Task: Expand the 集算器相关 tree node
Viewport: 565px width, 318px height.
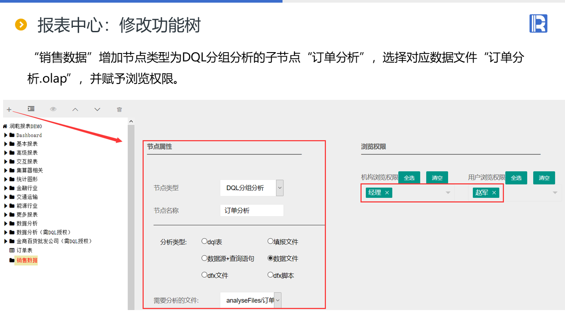Action: click(6, 170)
